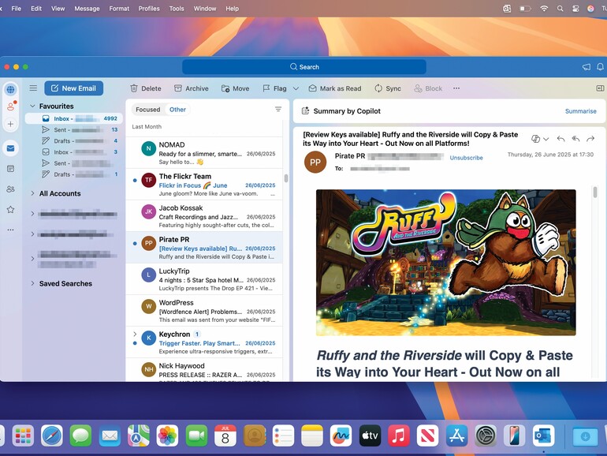Open the LuckyTrip email
Image resolution: width=607 pixels, height=456 pixels.
(x=204, y=279)
